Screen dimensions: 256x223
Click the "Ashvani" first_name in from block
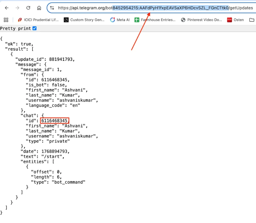(x=74, y=90)
